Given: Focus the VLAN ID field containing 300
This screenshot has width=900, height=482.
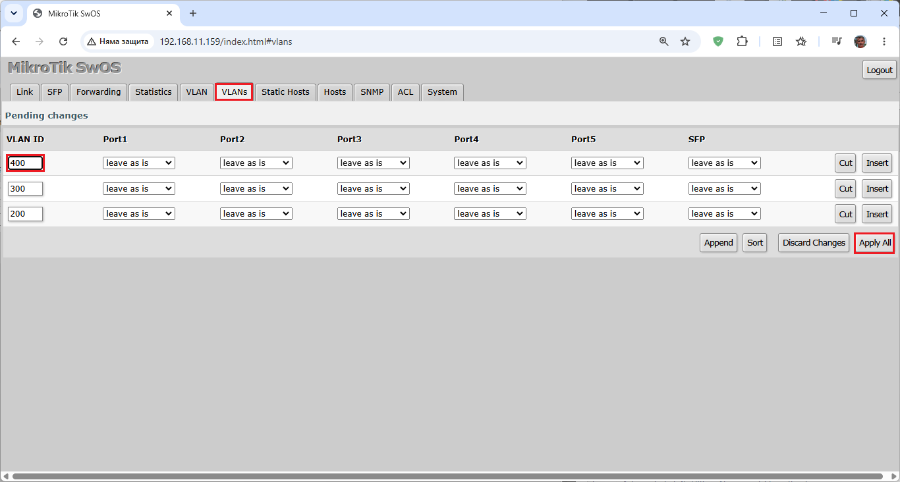Looking at the screenshot, I should (25, 189).
